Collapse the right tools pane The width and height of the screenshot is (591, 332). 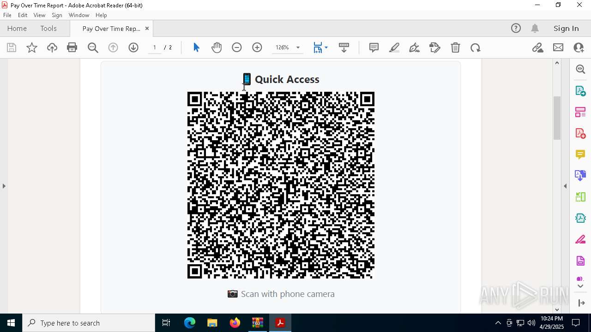(x=565, y=186)
